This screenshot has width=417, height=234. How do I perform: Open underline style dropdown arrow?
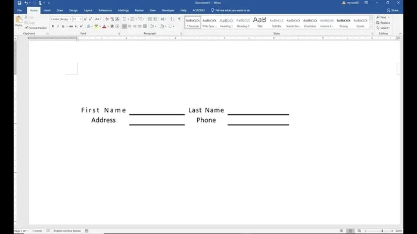click(67, 26)
